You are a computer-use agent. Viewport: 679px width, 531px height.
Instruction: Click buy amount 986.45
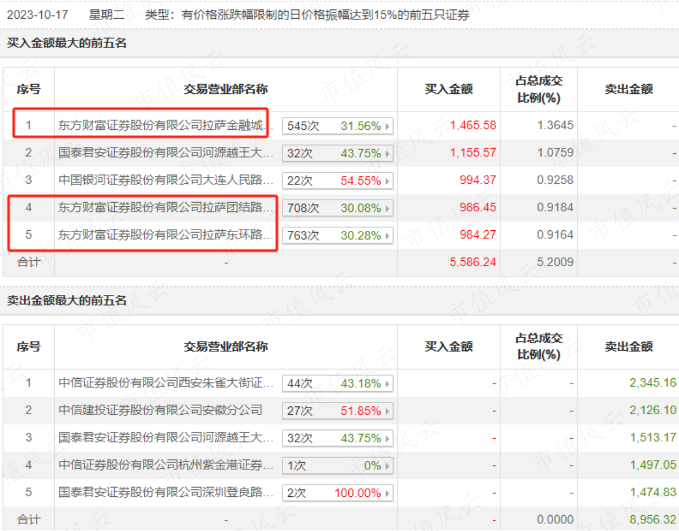[478, 207]
